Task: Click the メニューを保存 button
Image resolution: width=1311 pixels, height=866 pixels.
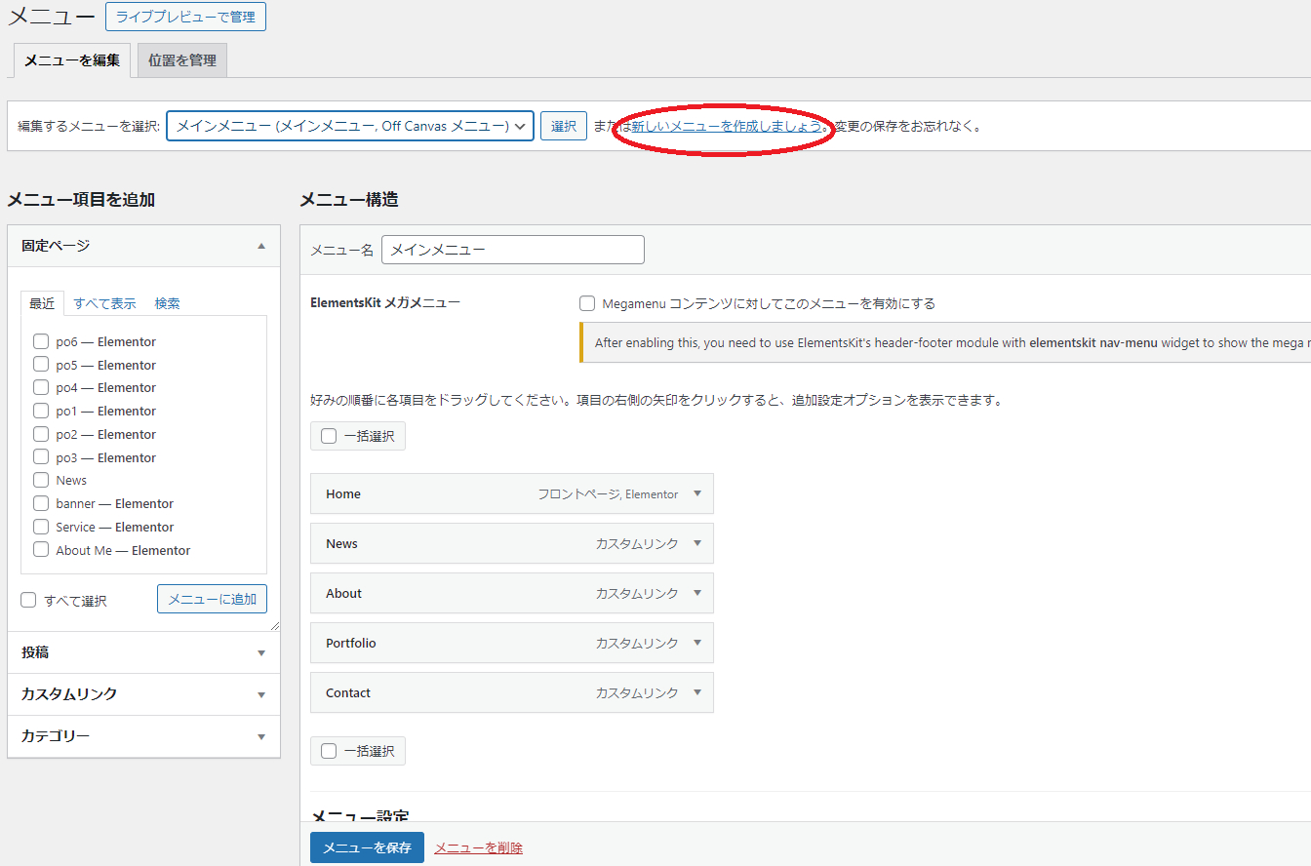Action: tap(367, 847)
